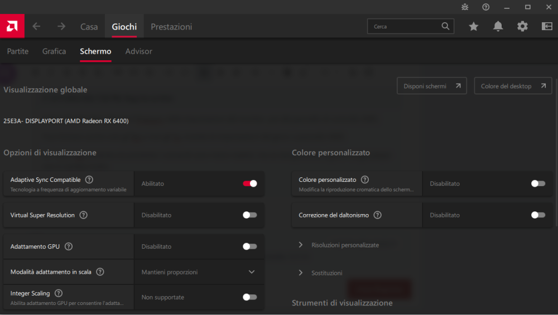Enable Virtual Super Resolution toggle
The height and width of the screenshot is (315, 558).
click(x=250, y=215)
